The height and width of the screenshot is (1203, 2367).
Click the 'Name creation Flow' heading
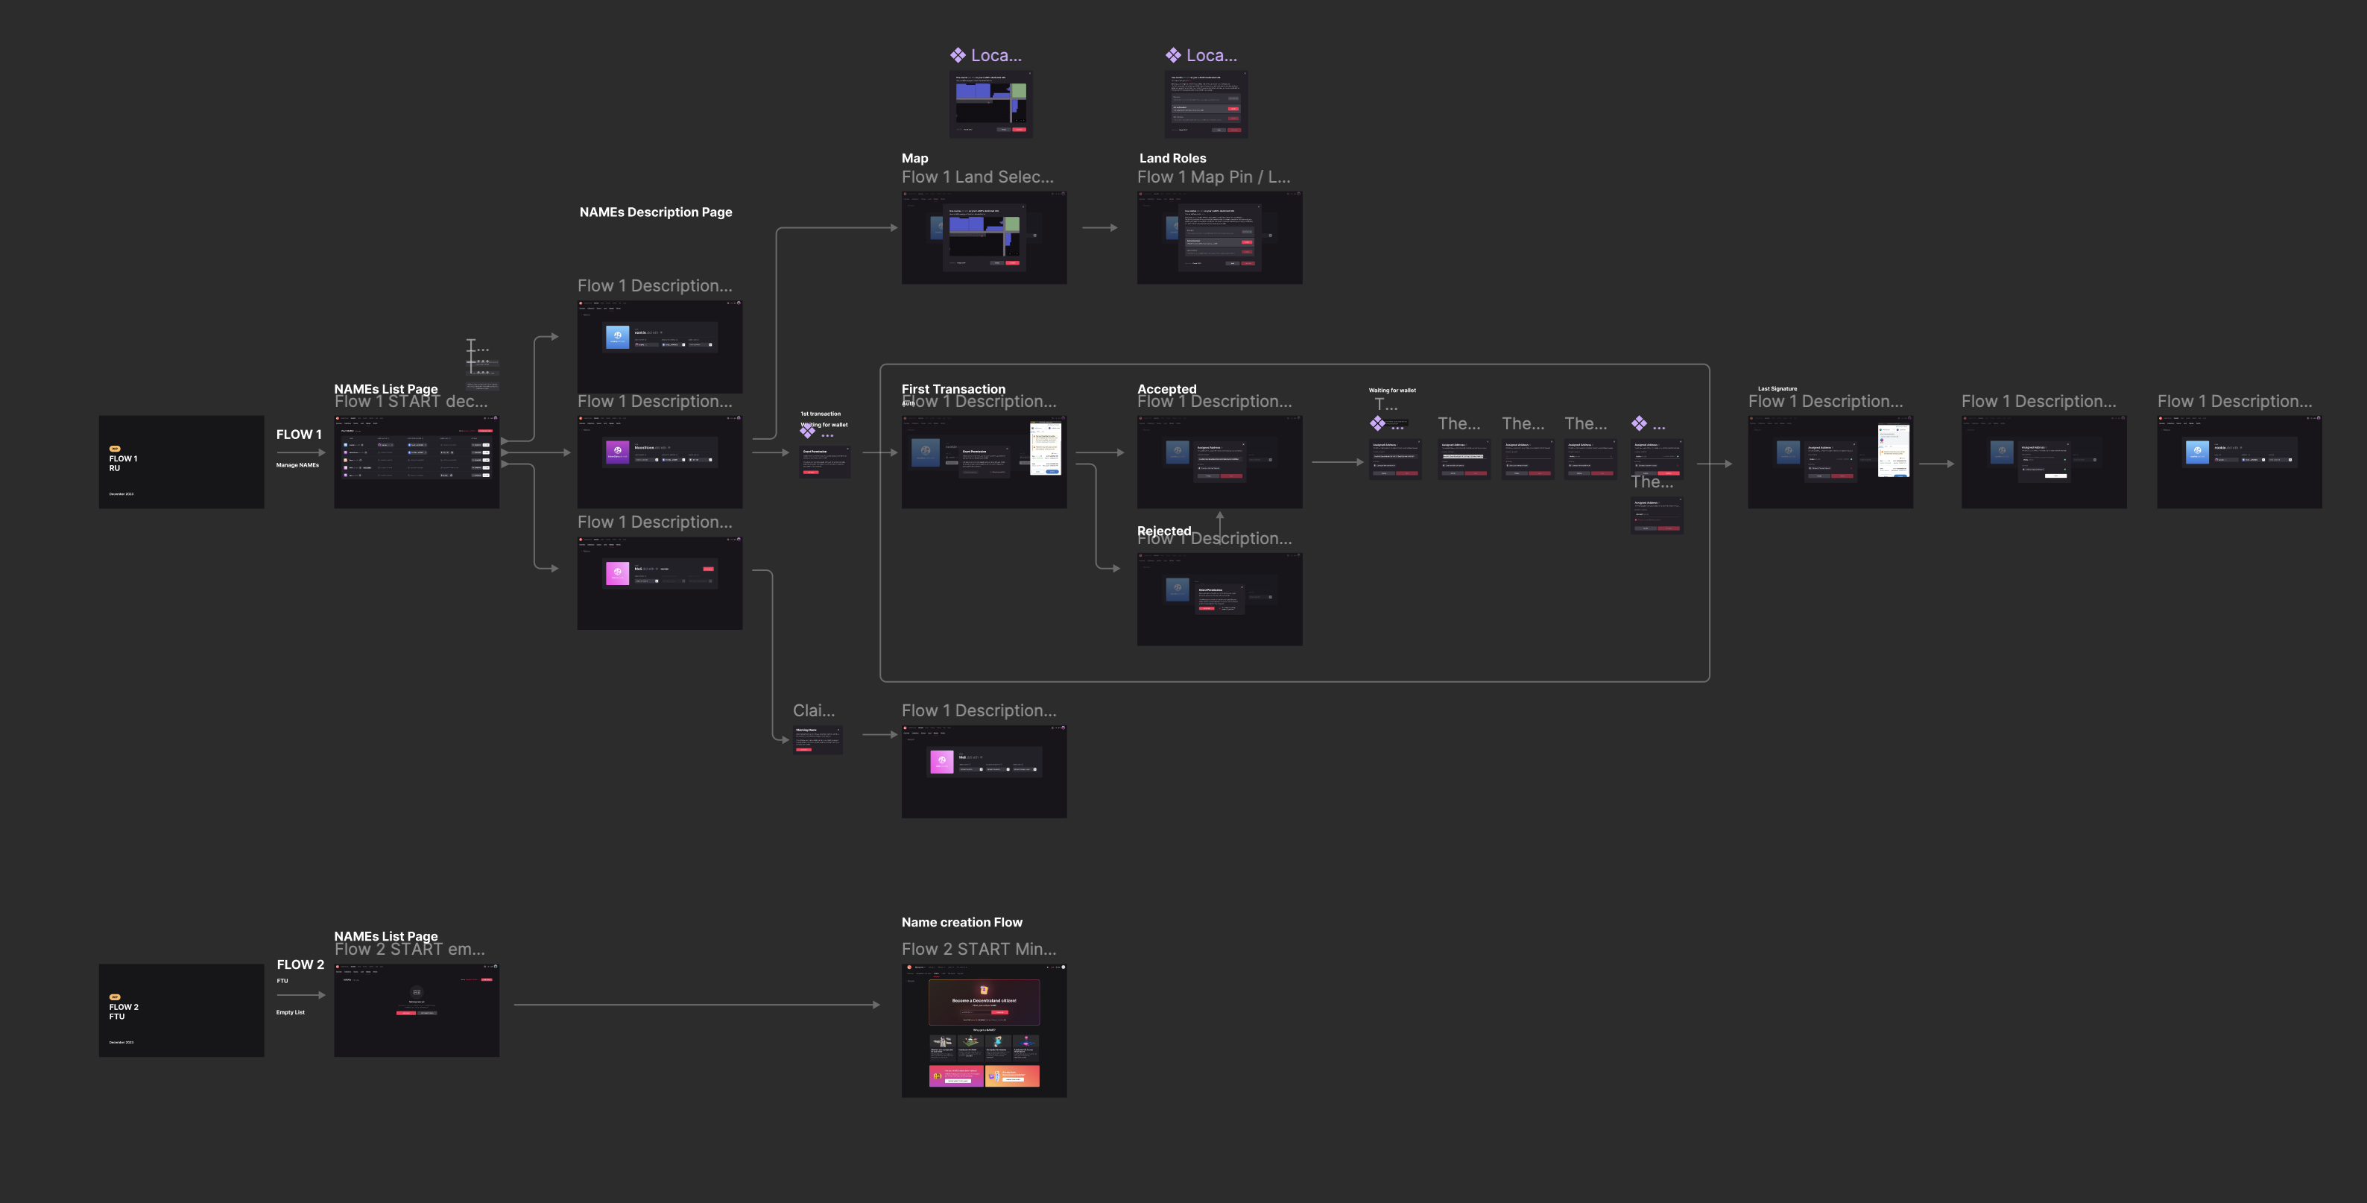pos(961,923)
